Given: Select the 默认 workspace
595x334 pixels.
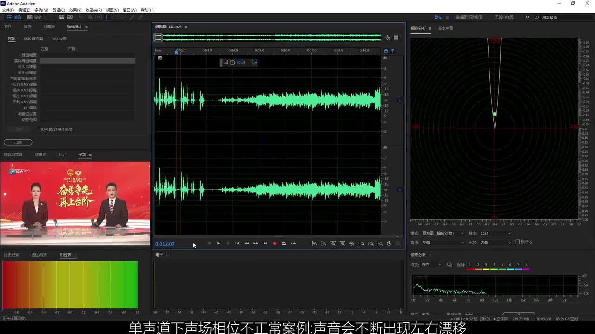Looking at the screenshot, I should pos(438,17).
